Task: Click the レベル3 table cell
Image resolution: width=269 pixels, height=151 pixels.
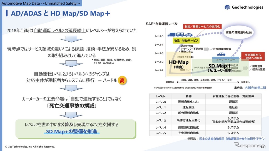Action: coord(161,120)
